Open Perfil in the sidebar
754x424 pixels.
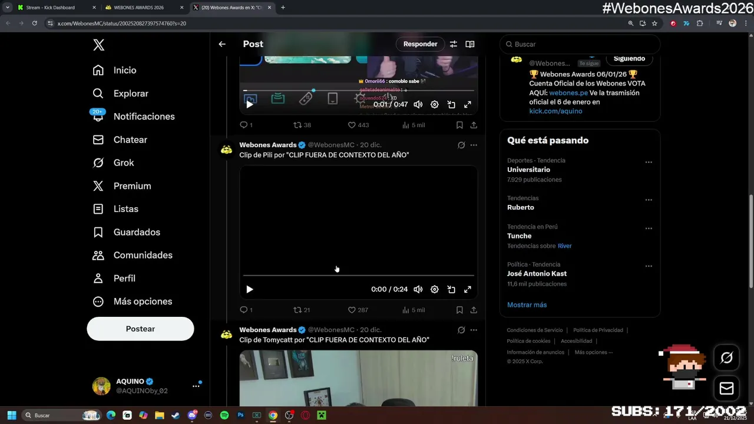(114, 278)
